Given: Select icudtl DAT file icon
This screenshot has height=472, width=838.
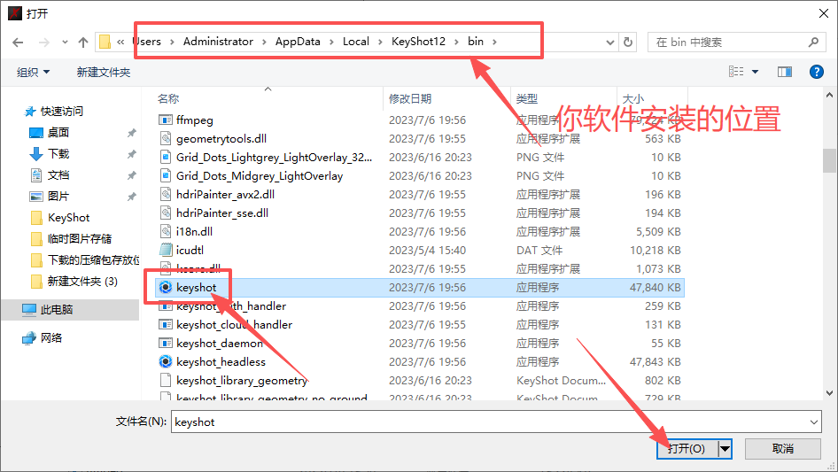Looking at the screenshot, I should coord(166,250).
